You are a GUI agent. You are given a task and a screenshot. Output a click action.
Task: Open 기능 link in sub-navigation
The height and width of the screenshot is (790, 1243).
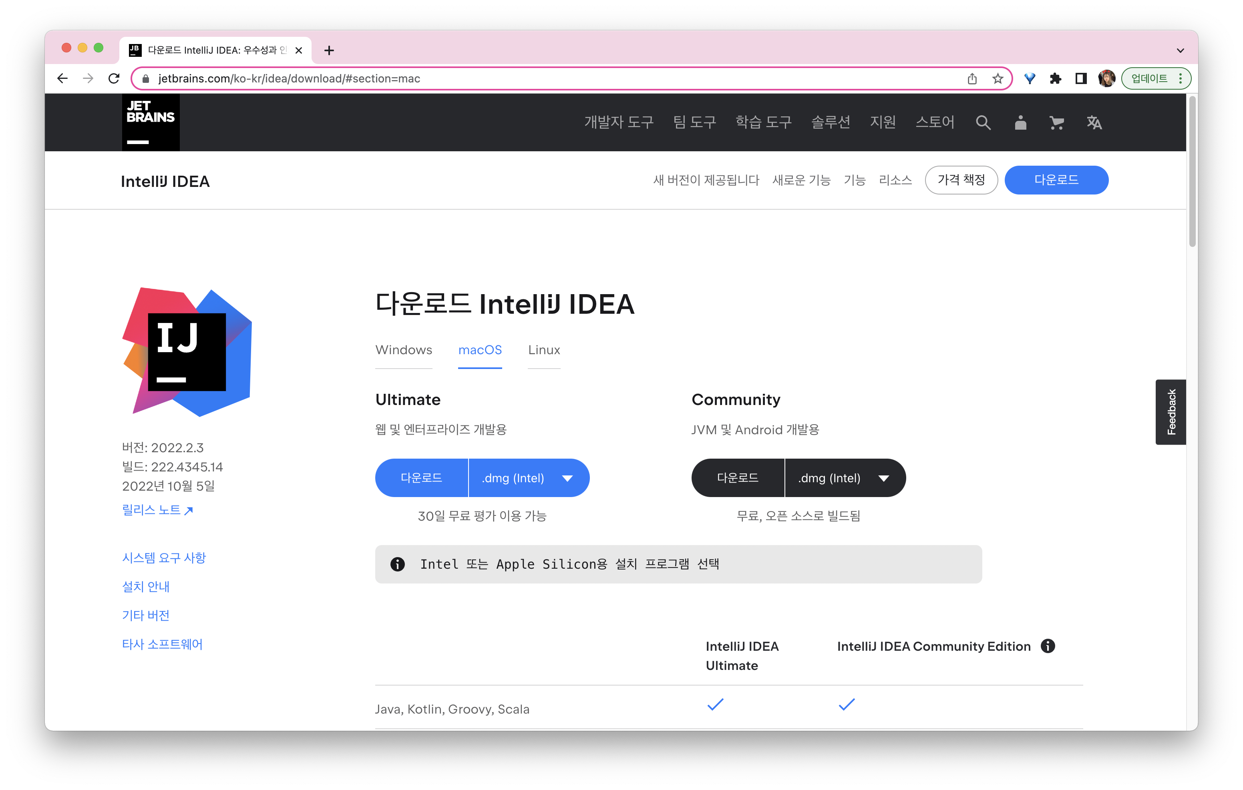(854, 180)
